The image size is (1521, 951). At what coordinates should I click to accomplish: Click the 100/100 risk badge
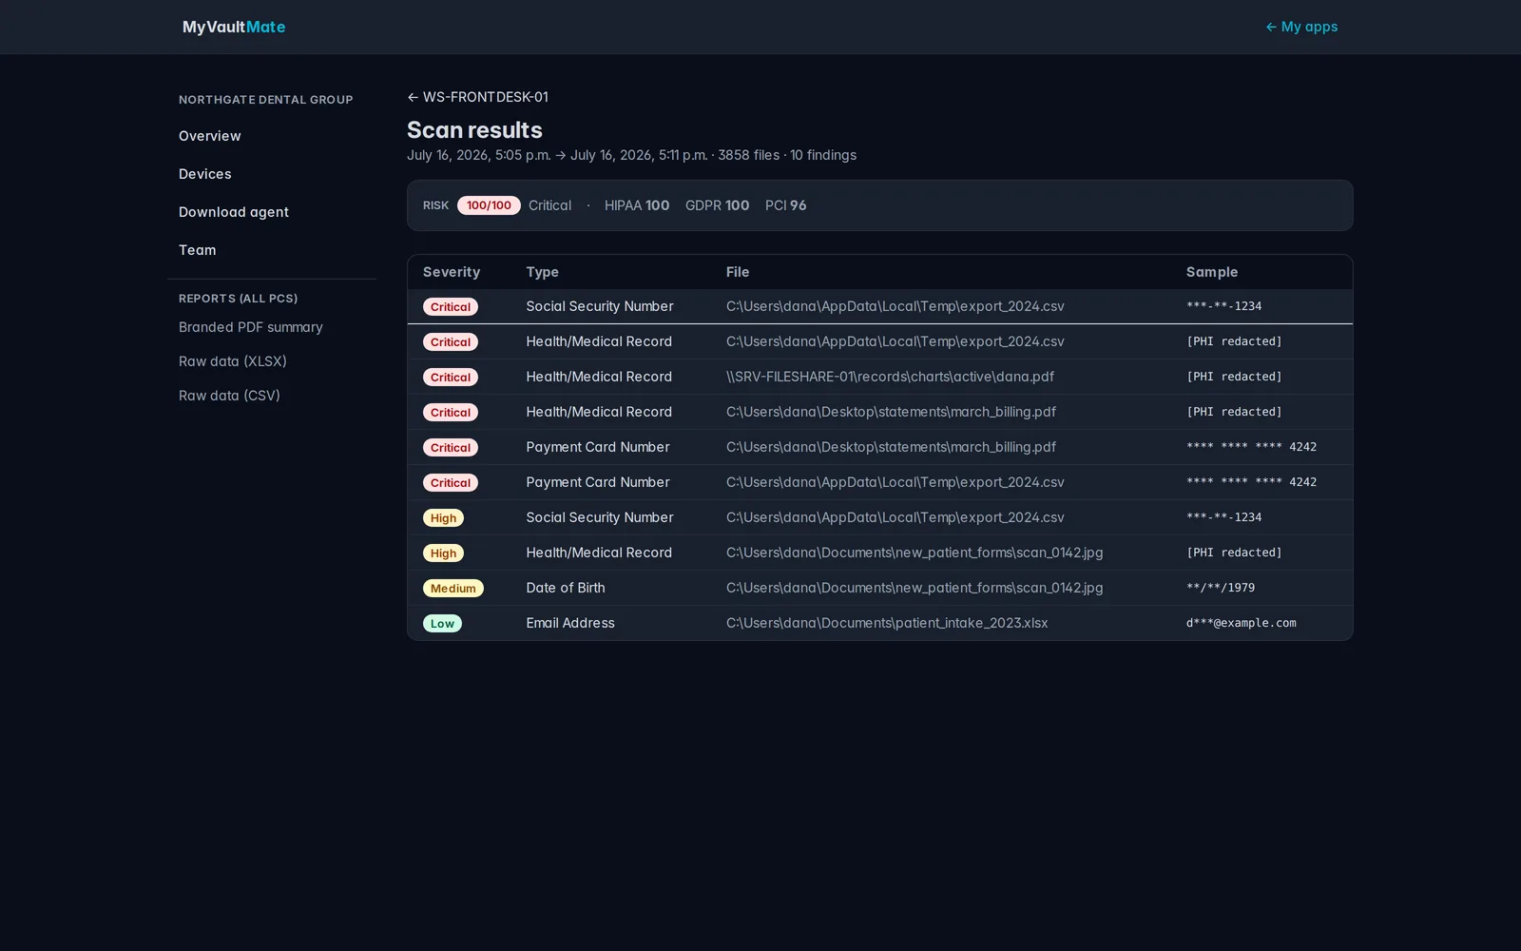489,205
